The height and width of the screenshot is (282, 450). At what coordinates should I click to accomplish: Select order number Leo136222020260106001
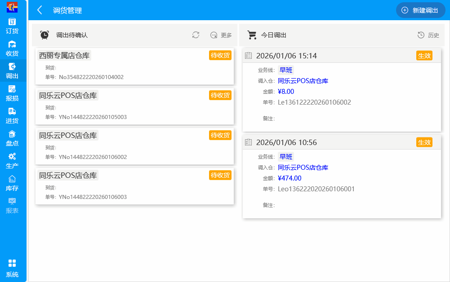point(316,189)
